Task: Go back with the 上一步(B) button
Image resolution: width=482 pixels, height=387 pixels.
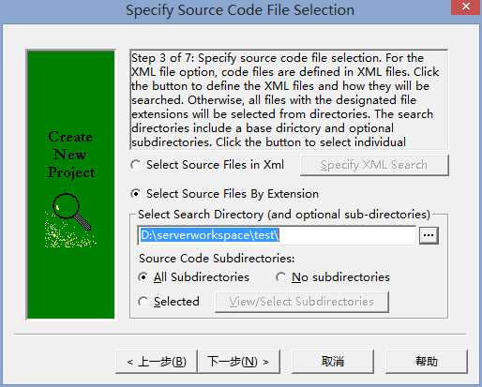Action: click(157, 362)
